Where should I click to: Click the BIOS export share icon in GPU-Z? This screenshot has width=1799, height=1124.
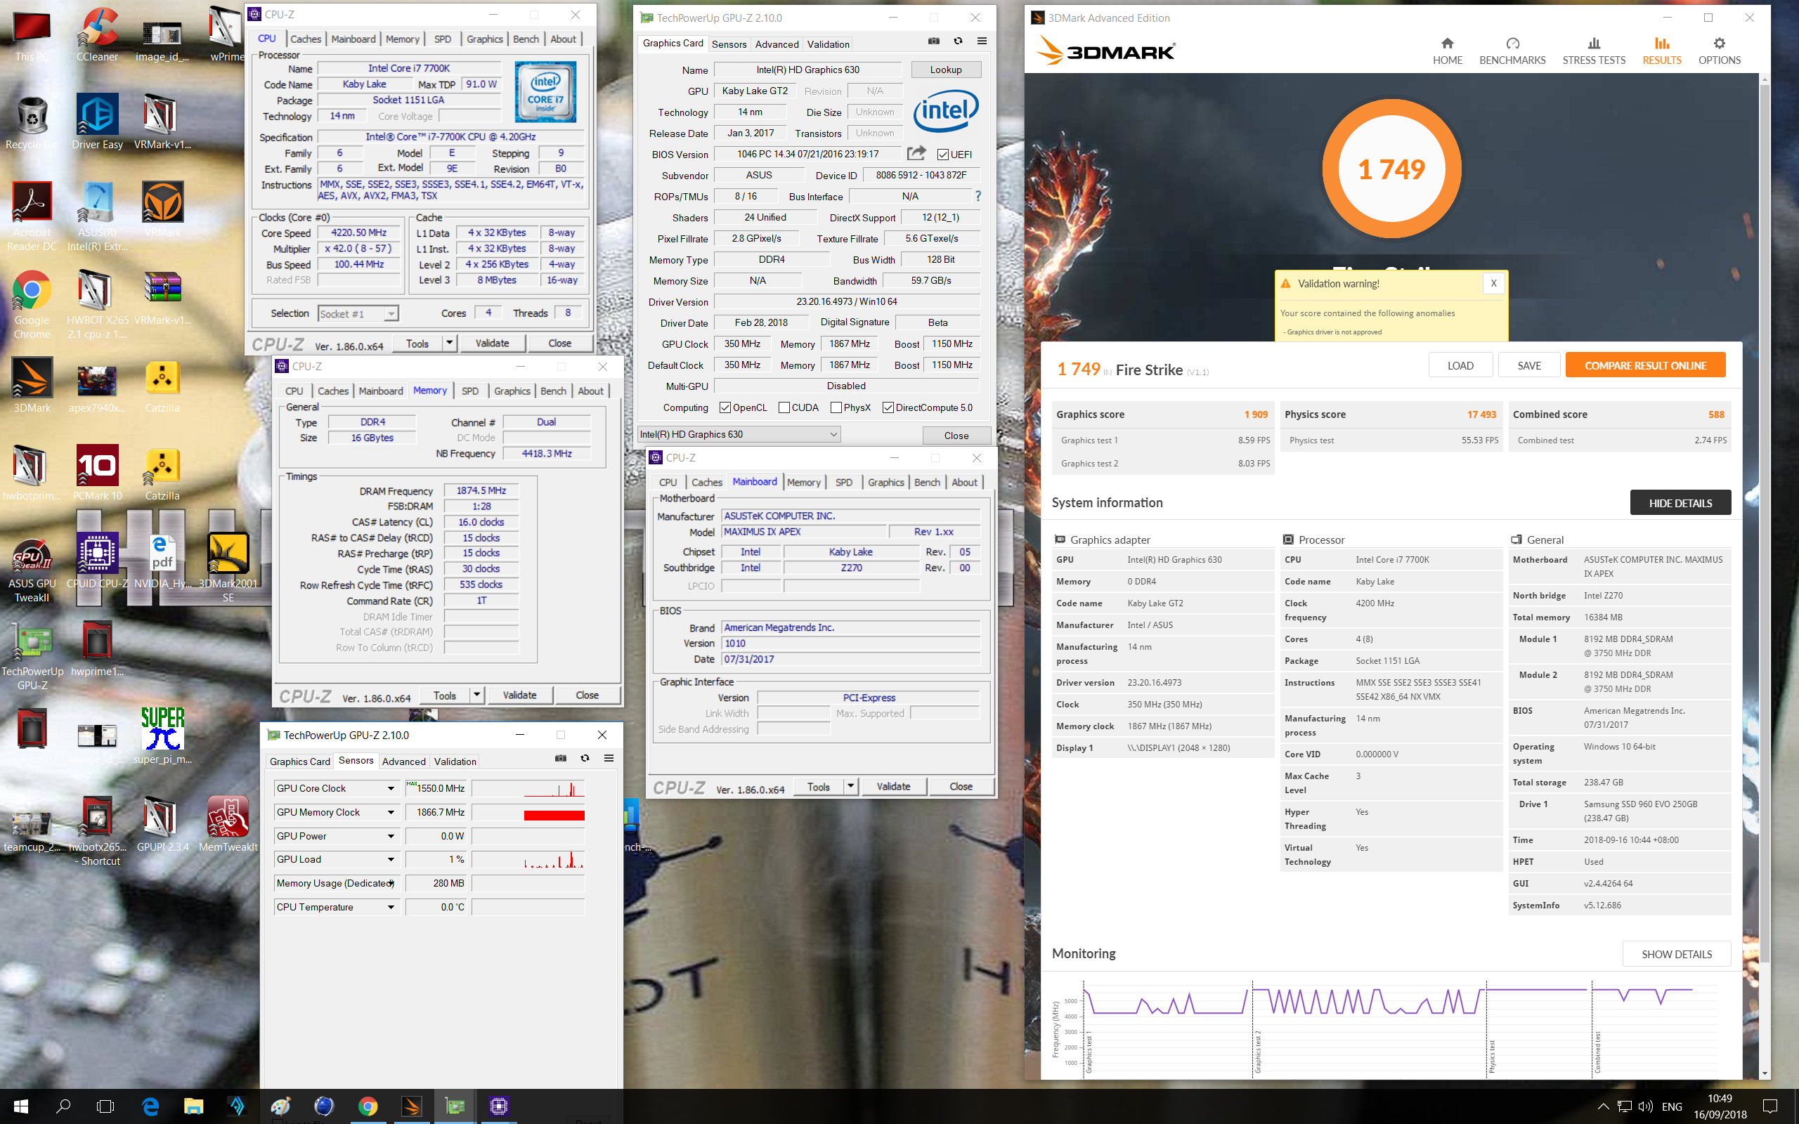(x=916, y=153)
